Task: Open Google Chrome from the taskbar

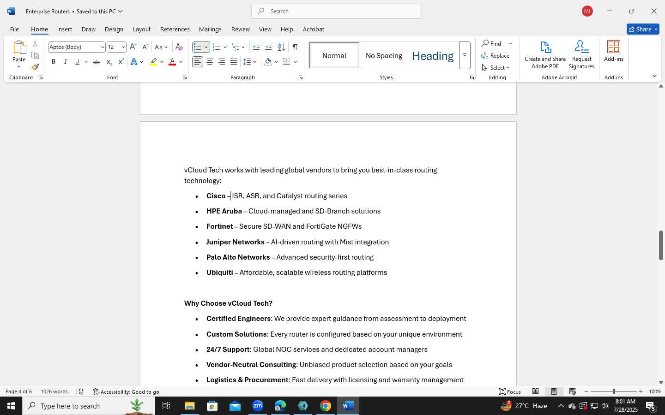Action: pos(326,406)
